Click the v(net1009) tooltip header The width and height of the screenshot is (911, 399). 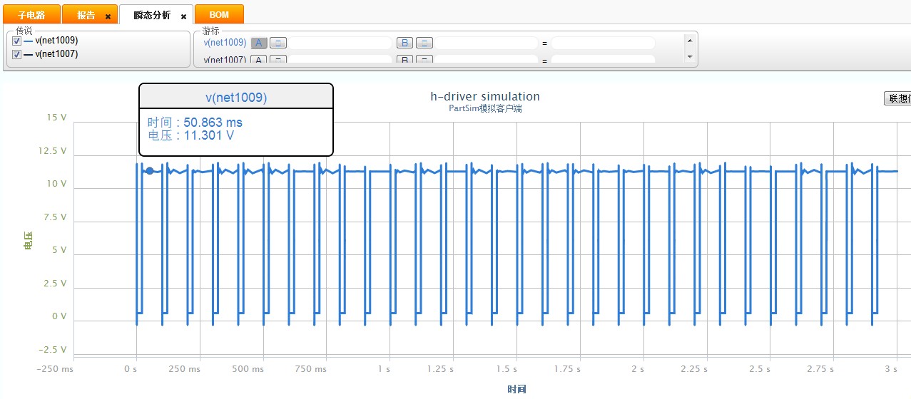click(x=236, y=98)
